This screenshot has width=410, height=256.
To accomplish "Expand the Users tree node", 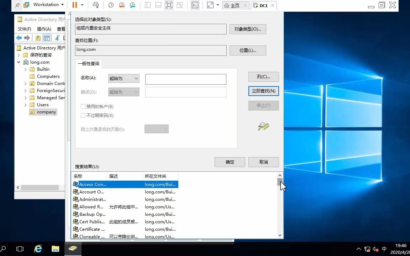I will pyautogui.click(x=25, y=105).
